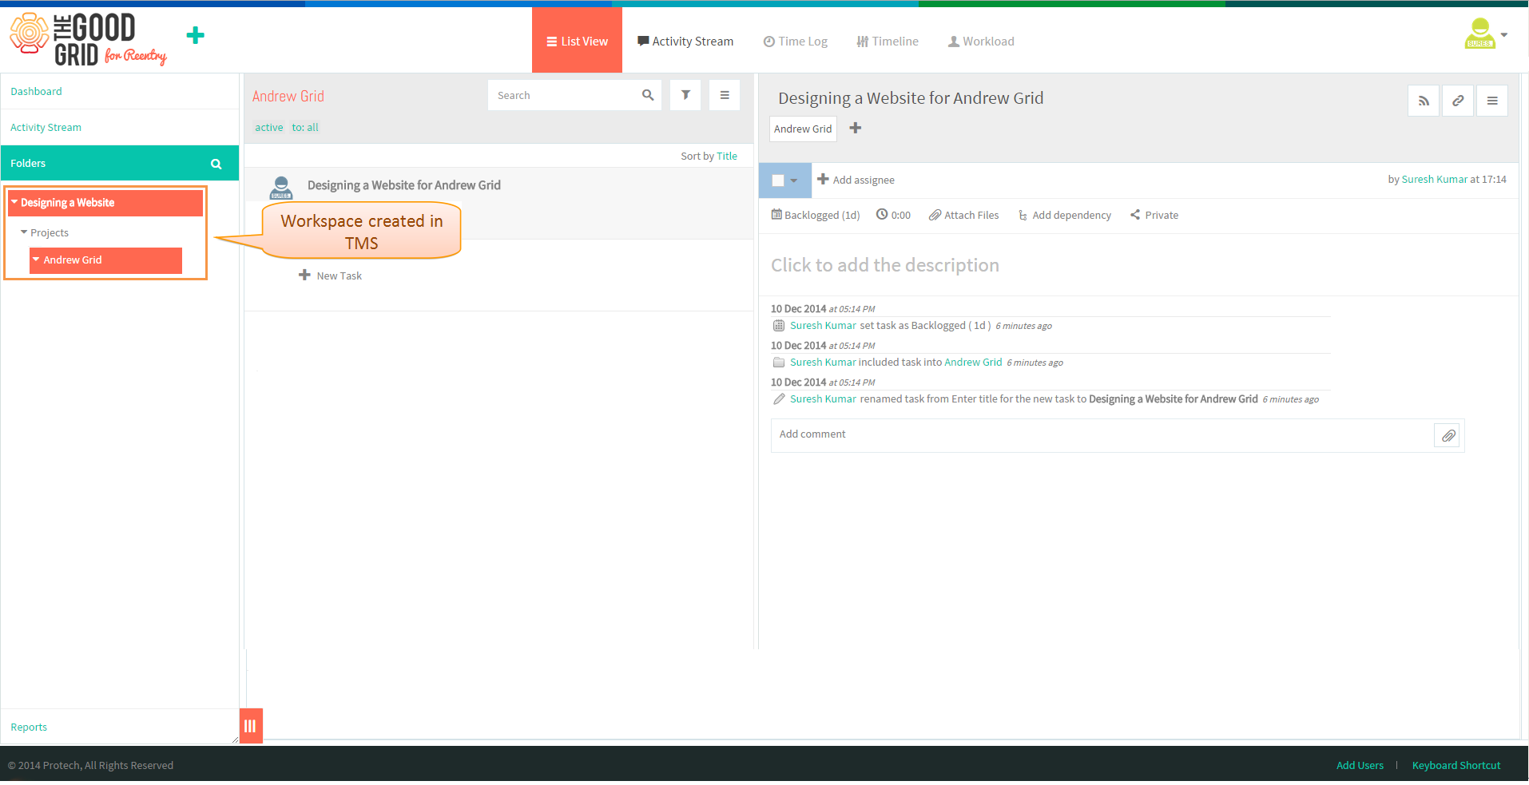Toggle Private sharing option

1154,215
